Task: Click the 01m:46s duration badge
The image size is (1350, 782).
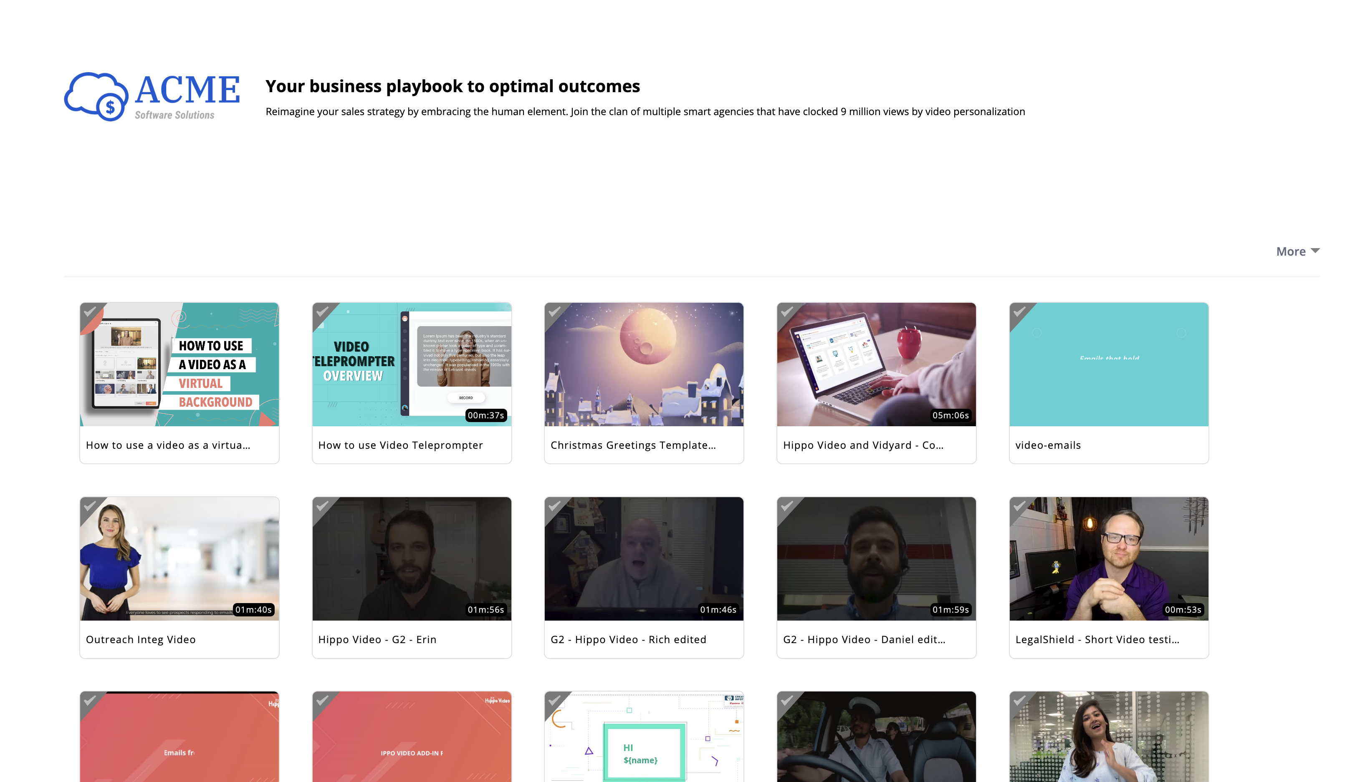Action: click(x=718, y=610)
